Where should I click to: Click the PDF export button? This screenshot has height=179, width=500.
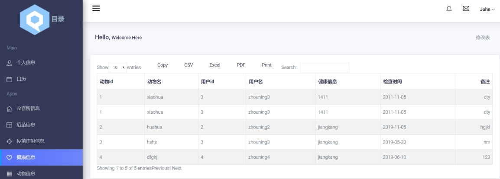pos(241,65)
